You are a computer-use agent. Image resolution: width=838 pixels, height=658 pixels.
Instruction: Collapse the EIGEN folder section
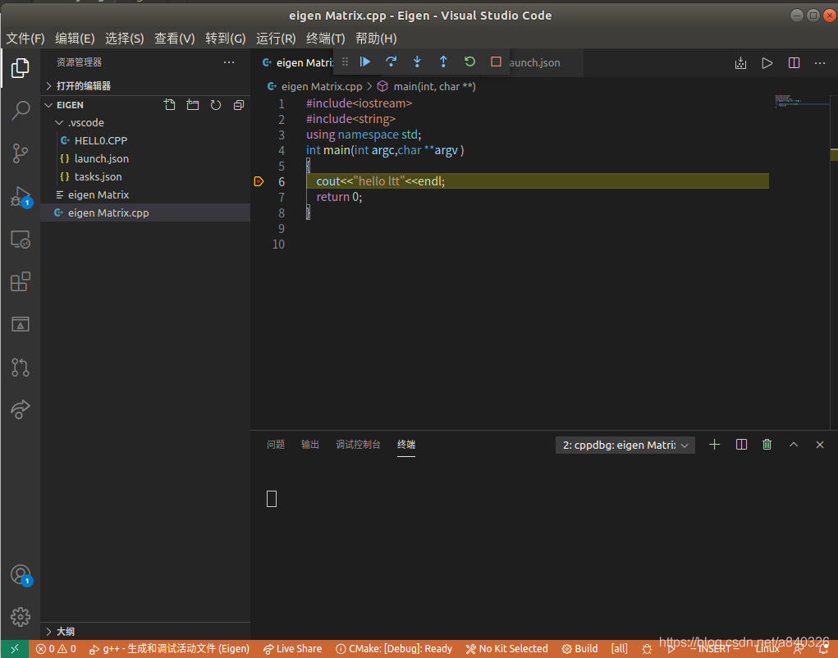point(48,105)
